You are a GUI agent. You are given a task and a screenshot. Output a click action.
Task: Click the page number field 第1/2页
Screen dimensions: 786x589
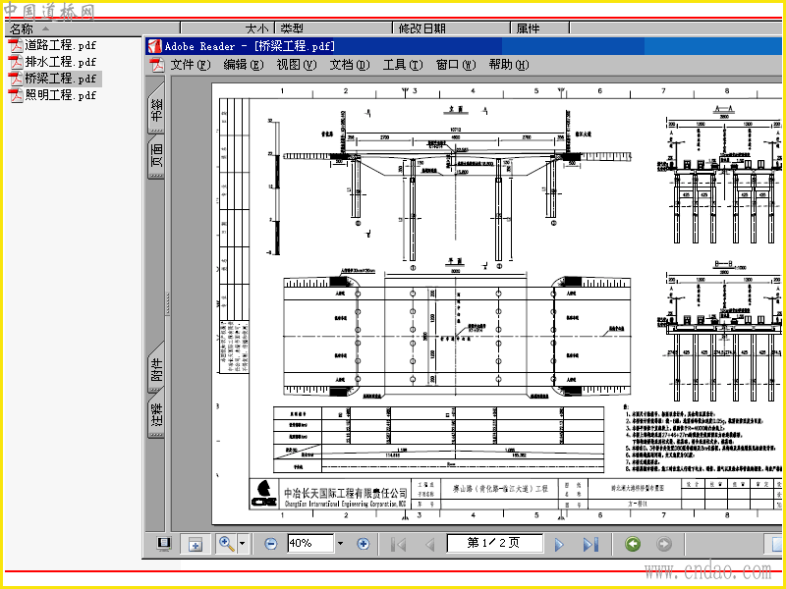point(494,543)
